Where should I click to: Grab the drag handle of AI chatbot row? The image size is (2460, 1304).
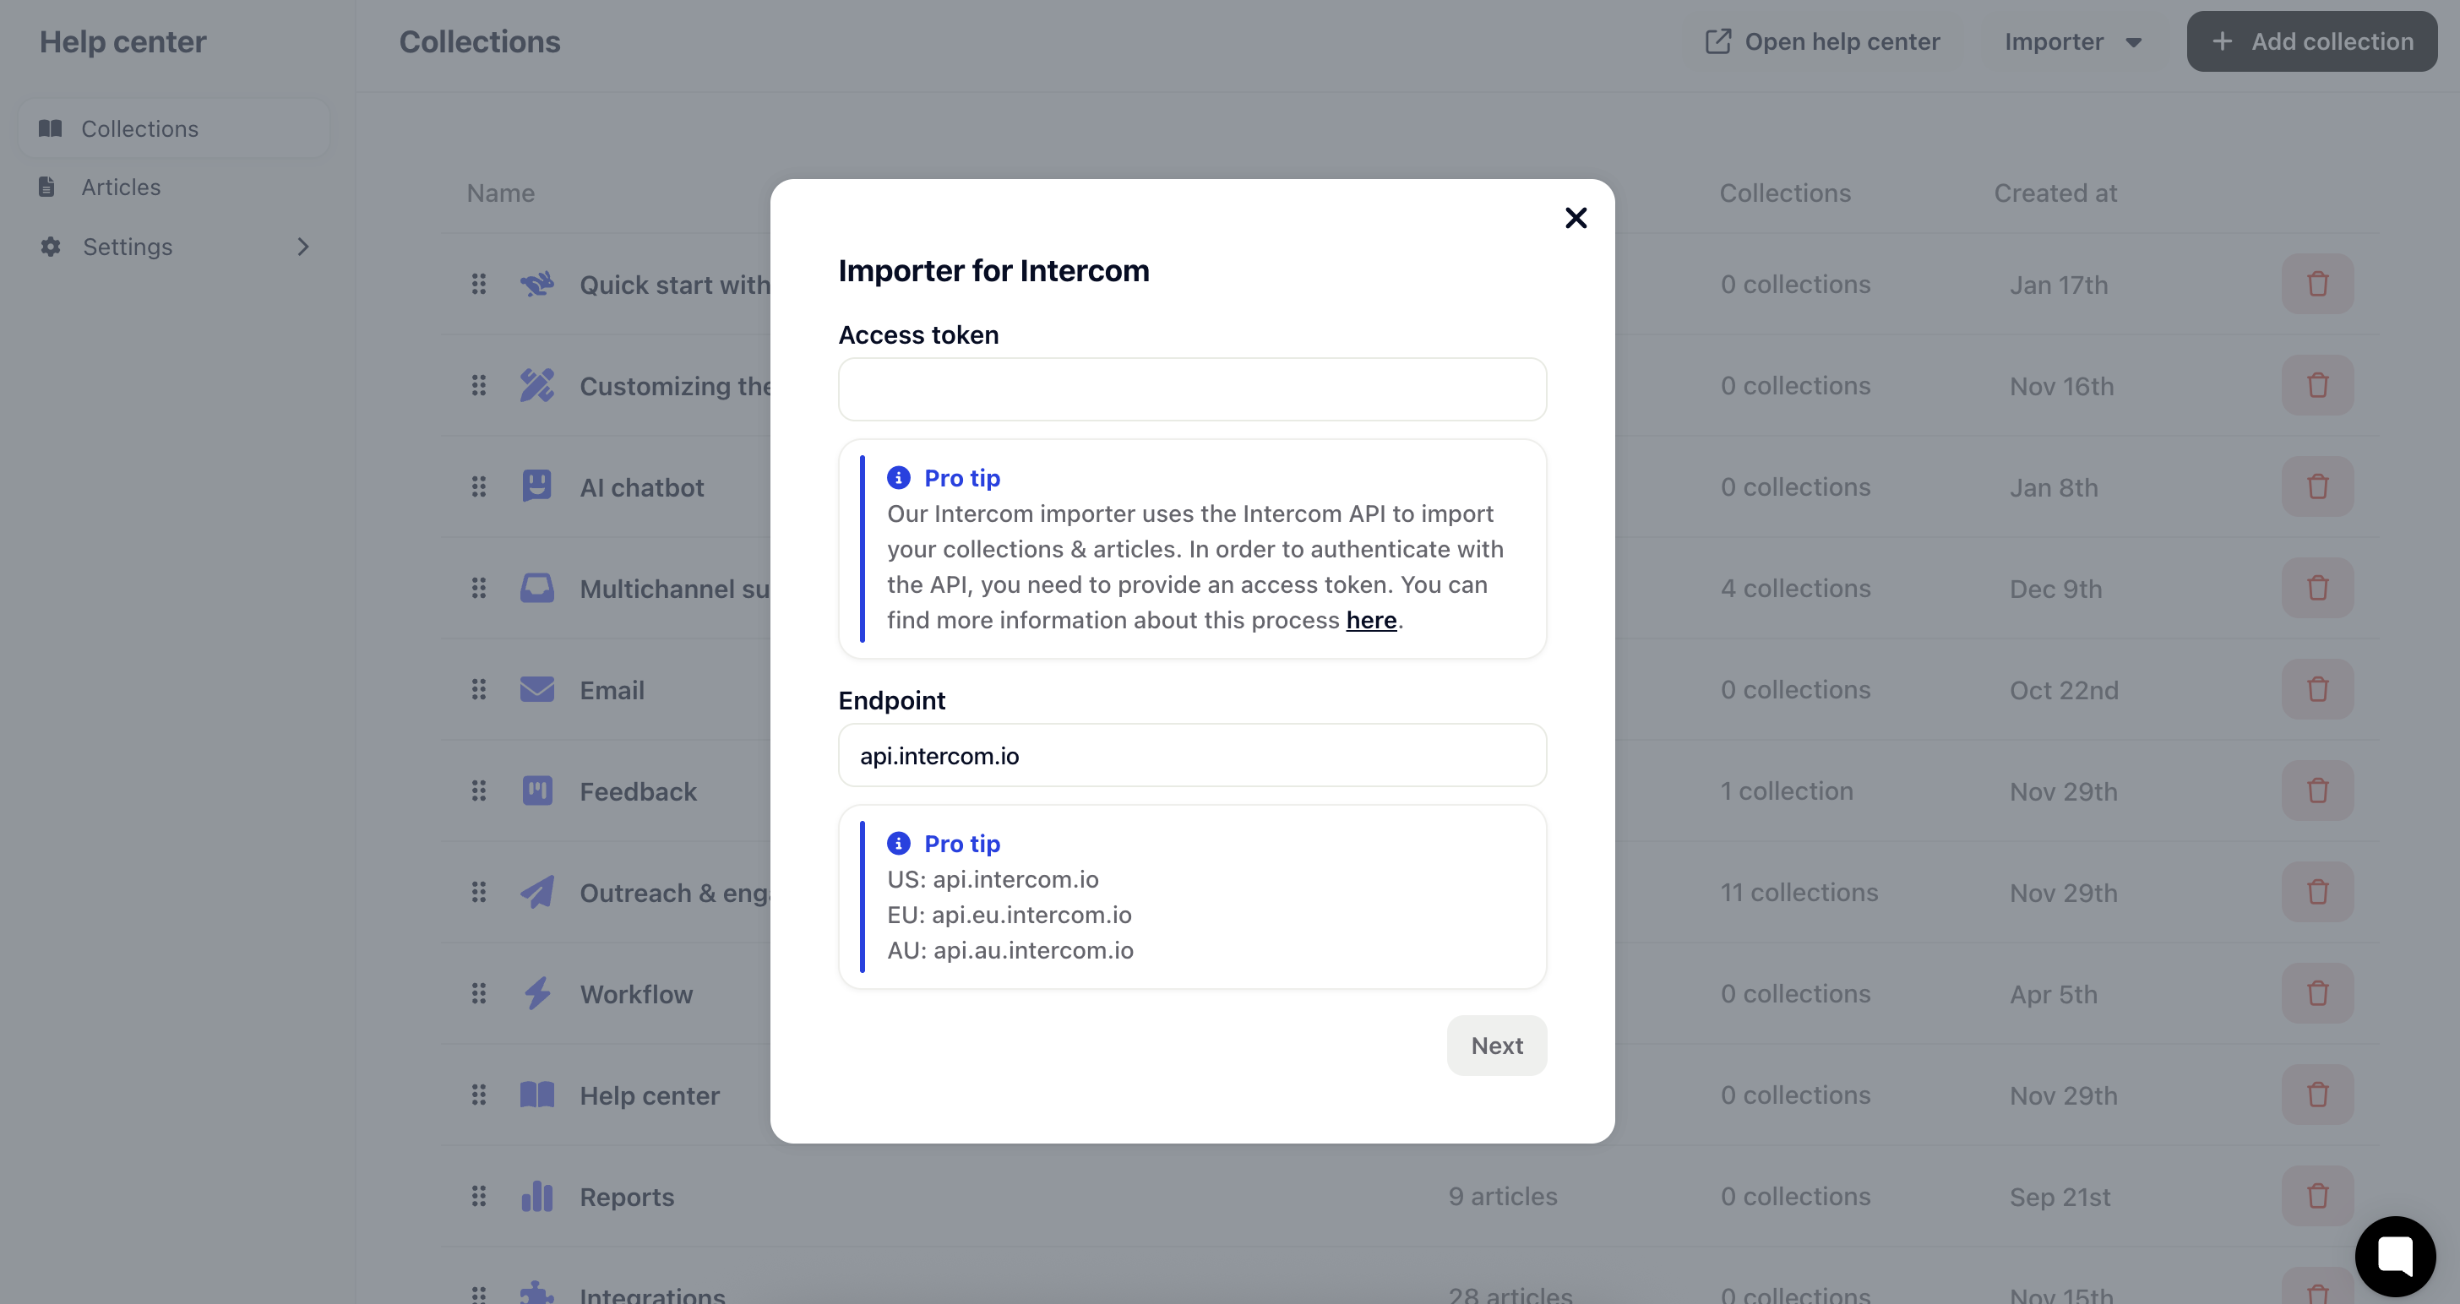[x=478, y=486]
